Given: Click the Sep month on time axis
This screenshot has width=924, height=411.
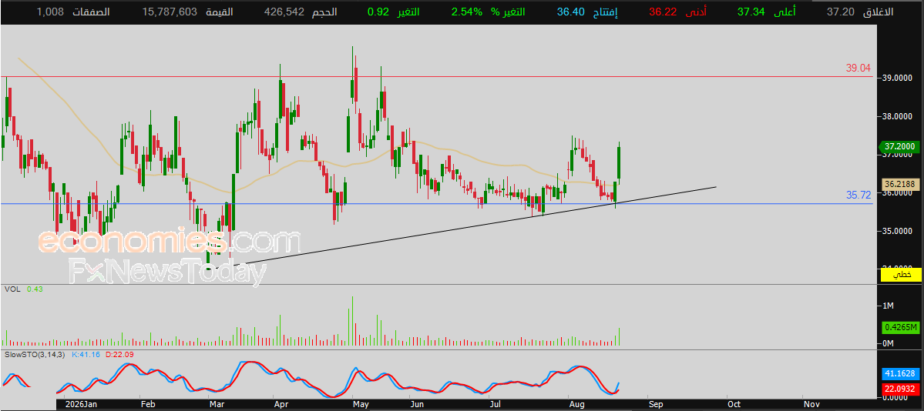Looking at the screenshot, I should click(655, 405).
